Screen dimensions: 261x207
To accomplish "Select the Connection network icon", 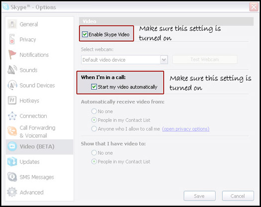I will coord(12,116).
